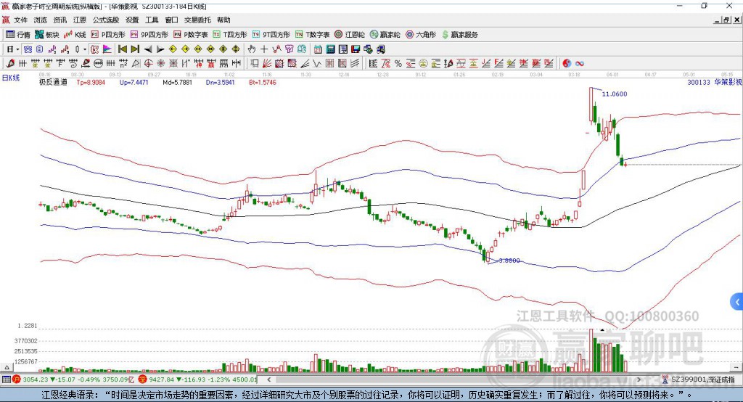Click the last yellow diamond icon

tap(236, 49)
